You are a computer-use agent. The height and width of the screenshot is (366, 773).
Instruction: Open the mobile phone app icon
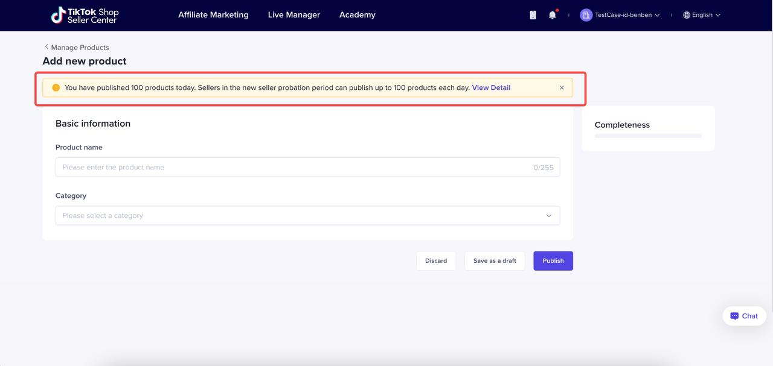click(x=533, y=15)
